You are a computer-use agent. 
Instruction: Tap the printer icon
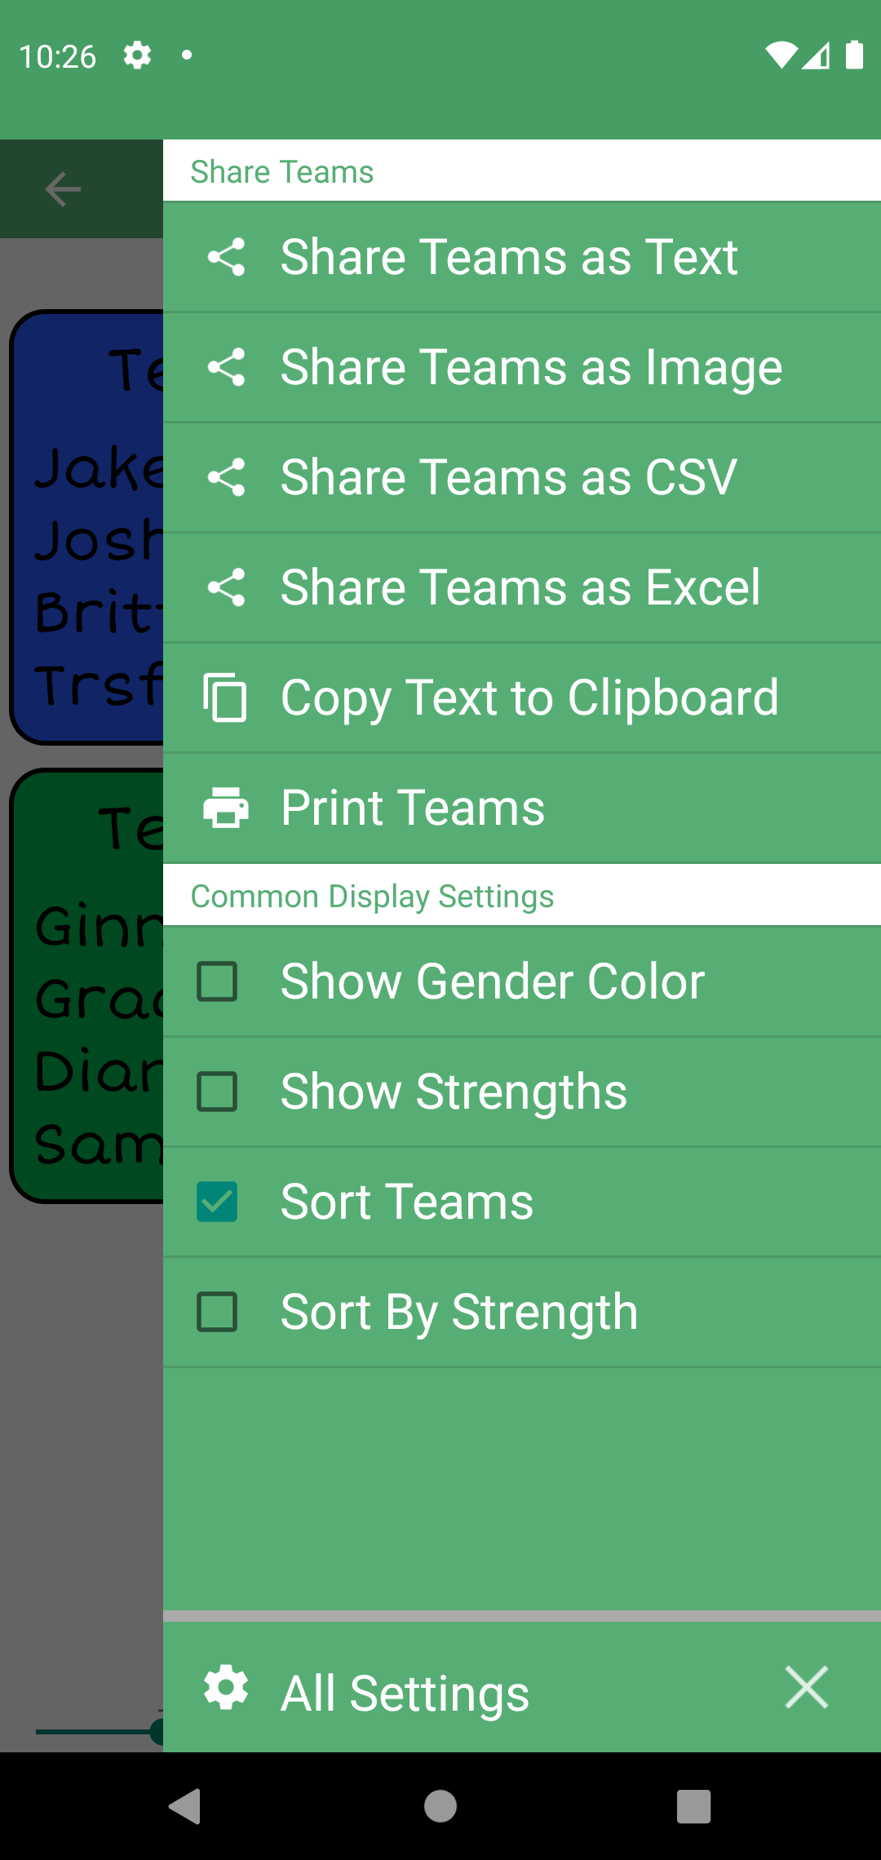(x=226, y=808)
